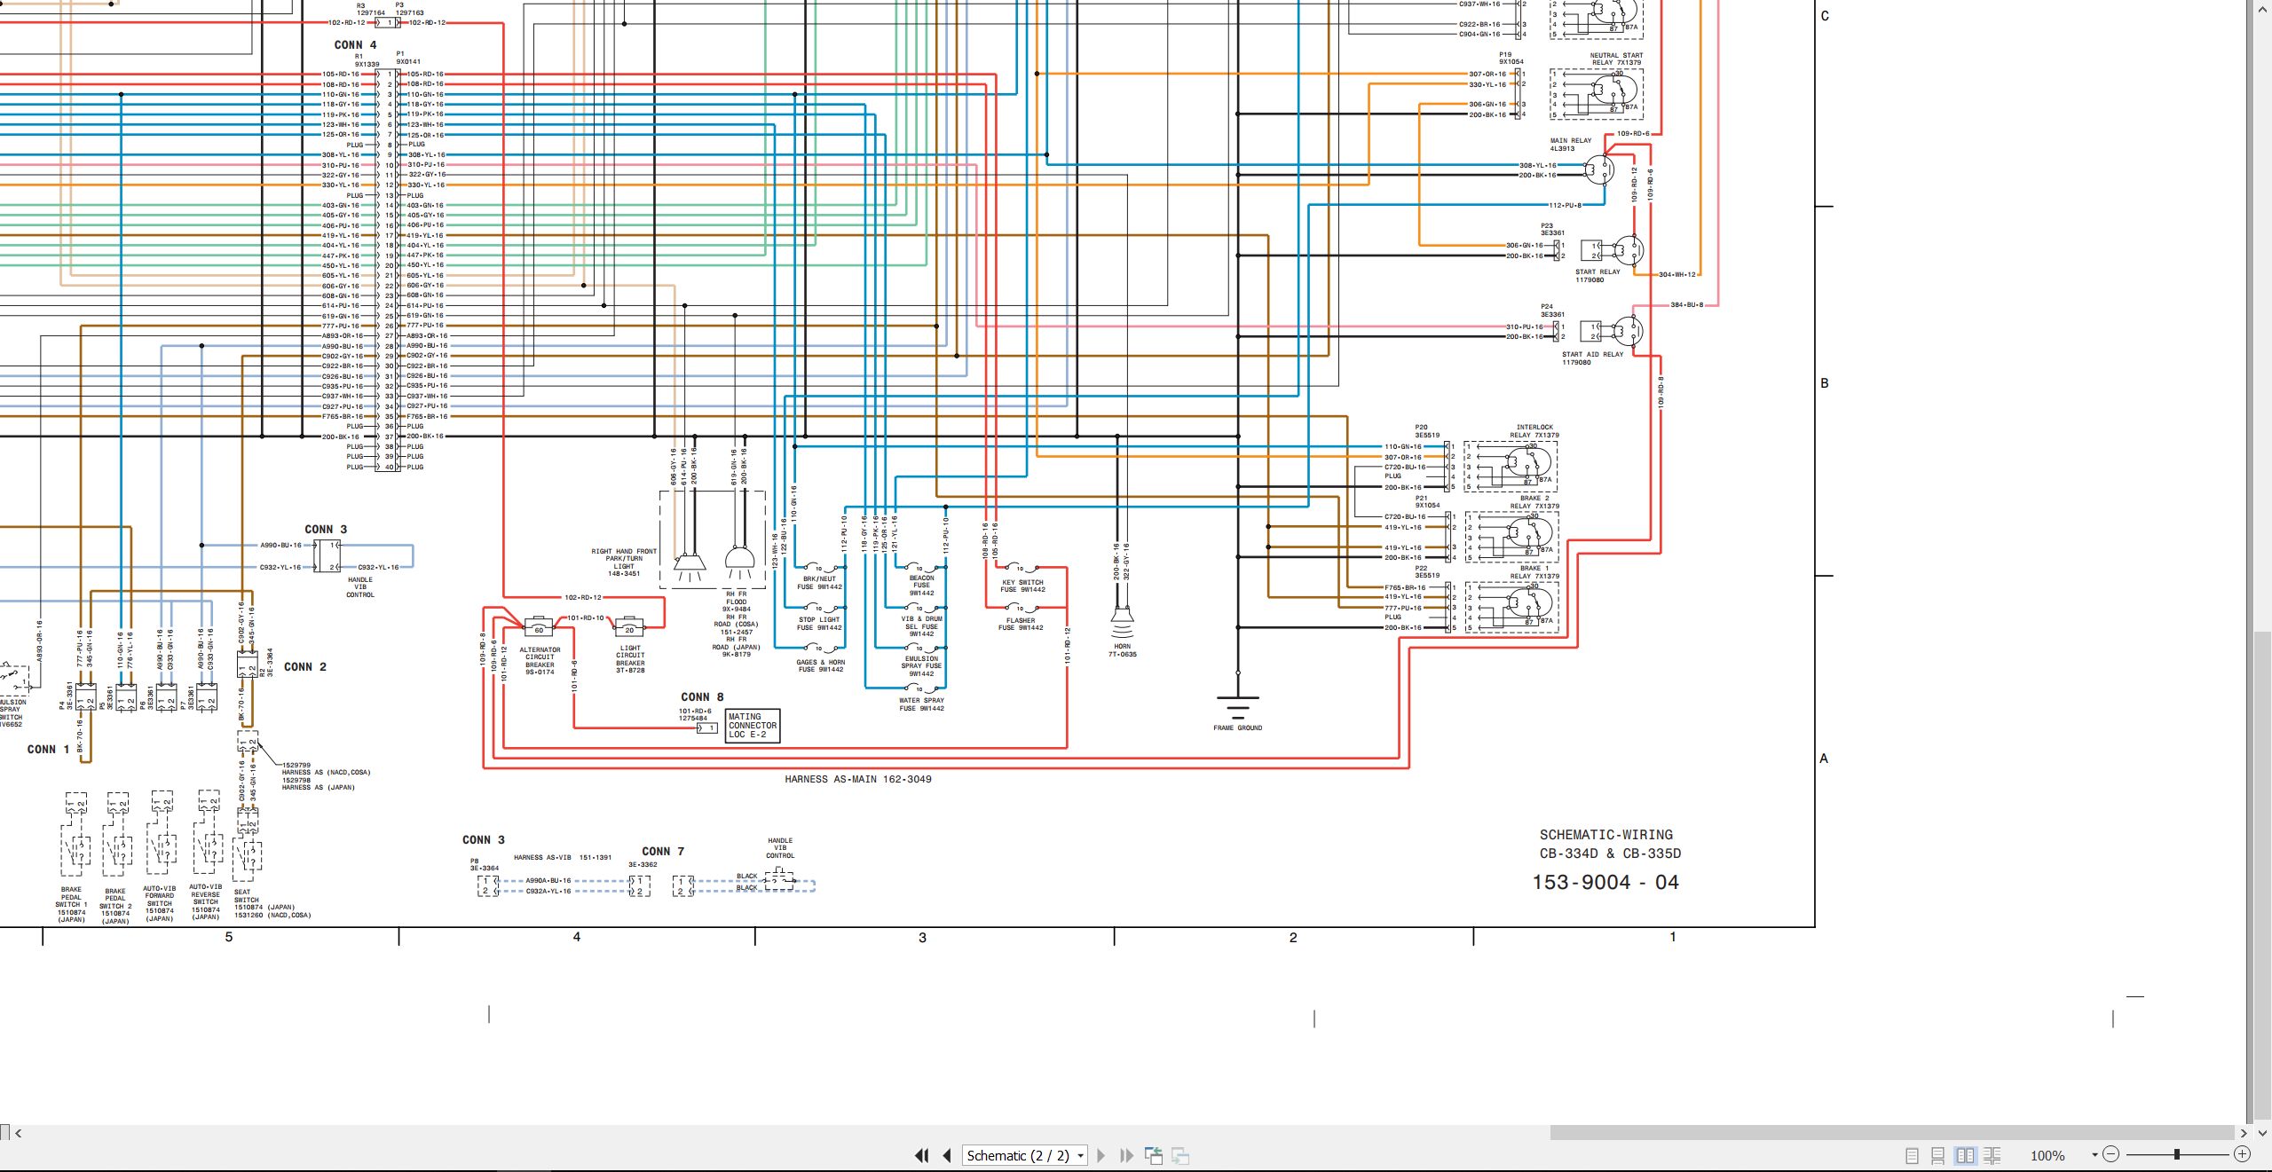Click the horizontal scrollbar right arrow
Image resolution: width=2272 pixels, height=1172 pixels.
pos(2244,1133)
